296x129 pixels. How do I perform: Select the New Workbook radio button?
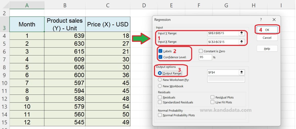pyautogui.click(x=160, y=86)
